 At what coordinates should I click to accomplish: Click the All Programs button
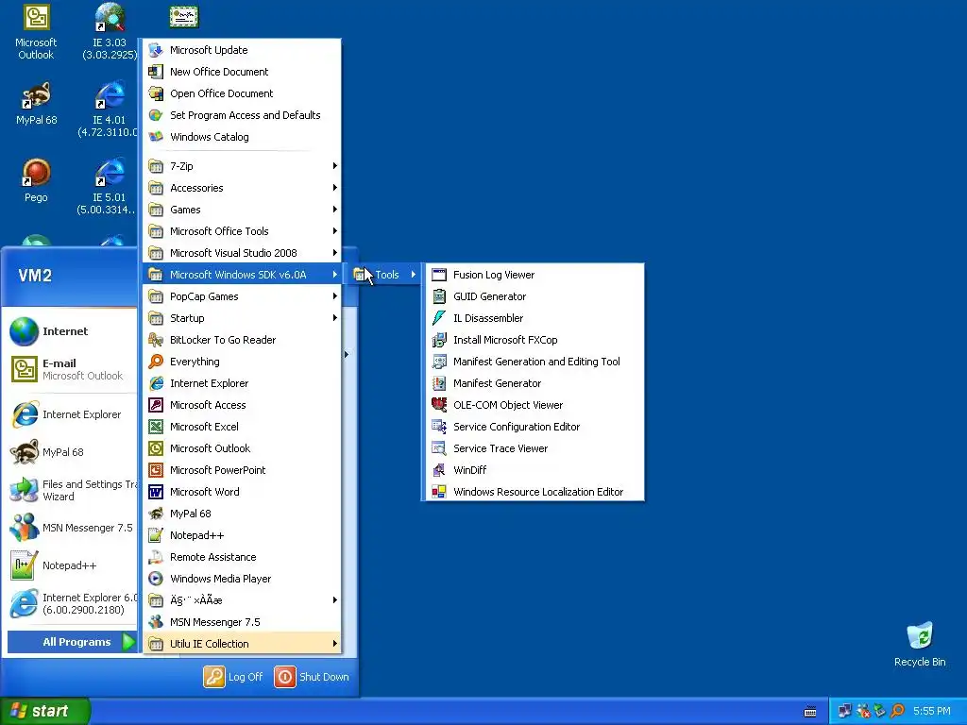[x=72, y=642]
